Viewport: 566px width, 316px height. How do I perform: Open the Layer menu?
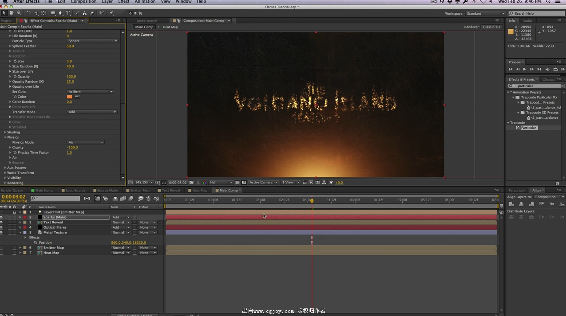[107, 2]
